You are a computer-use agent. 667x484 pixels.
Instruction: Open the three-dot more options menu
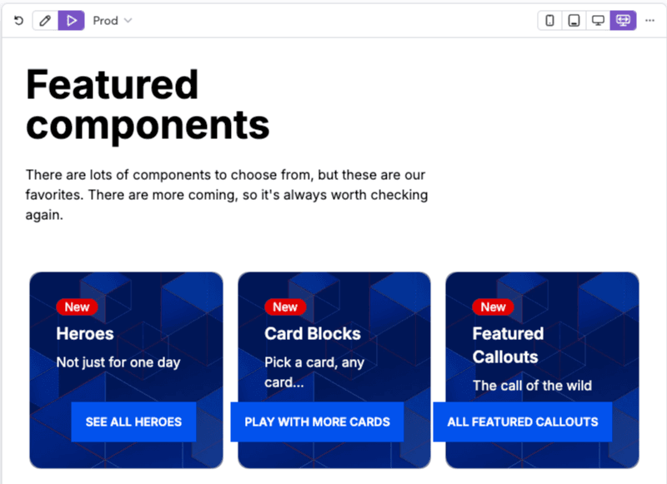[649, 20]
